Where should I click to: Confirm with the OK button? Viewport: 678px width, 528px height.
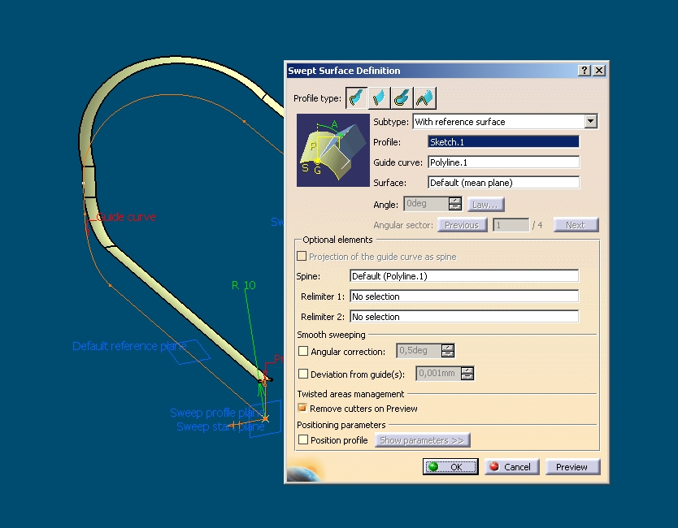tap(450, 466)
